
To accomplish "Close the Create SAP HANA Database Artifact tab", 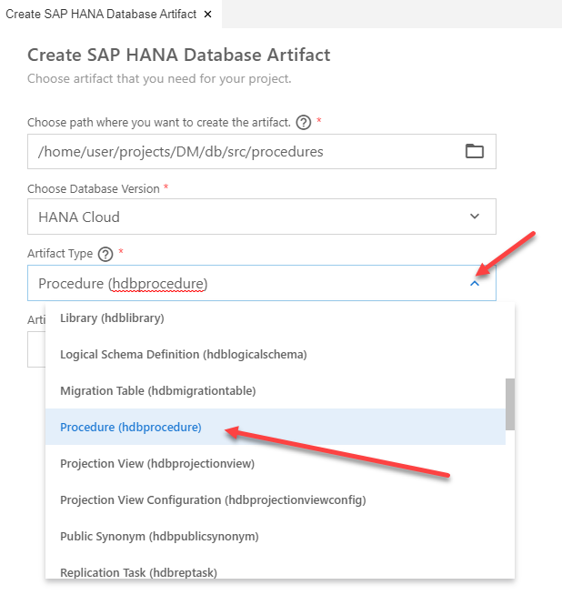I will [x=207, y=14].
